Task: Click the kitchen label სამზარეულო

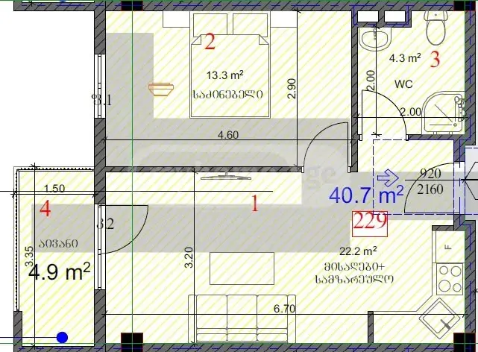Action: pyautogui.click(x=354, y=279)
